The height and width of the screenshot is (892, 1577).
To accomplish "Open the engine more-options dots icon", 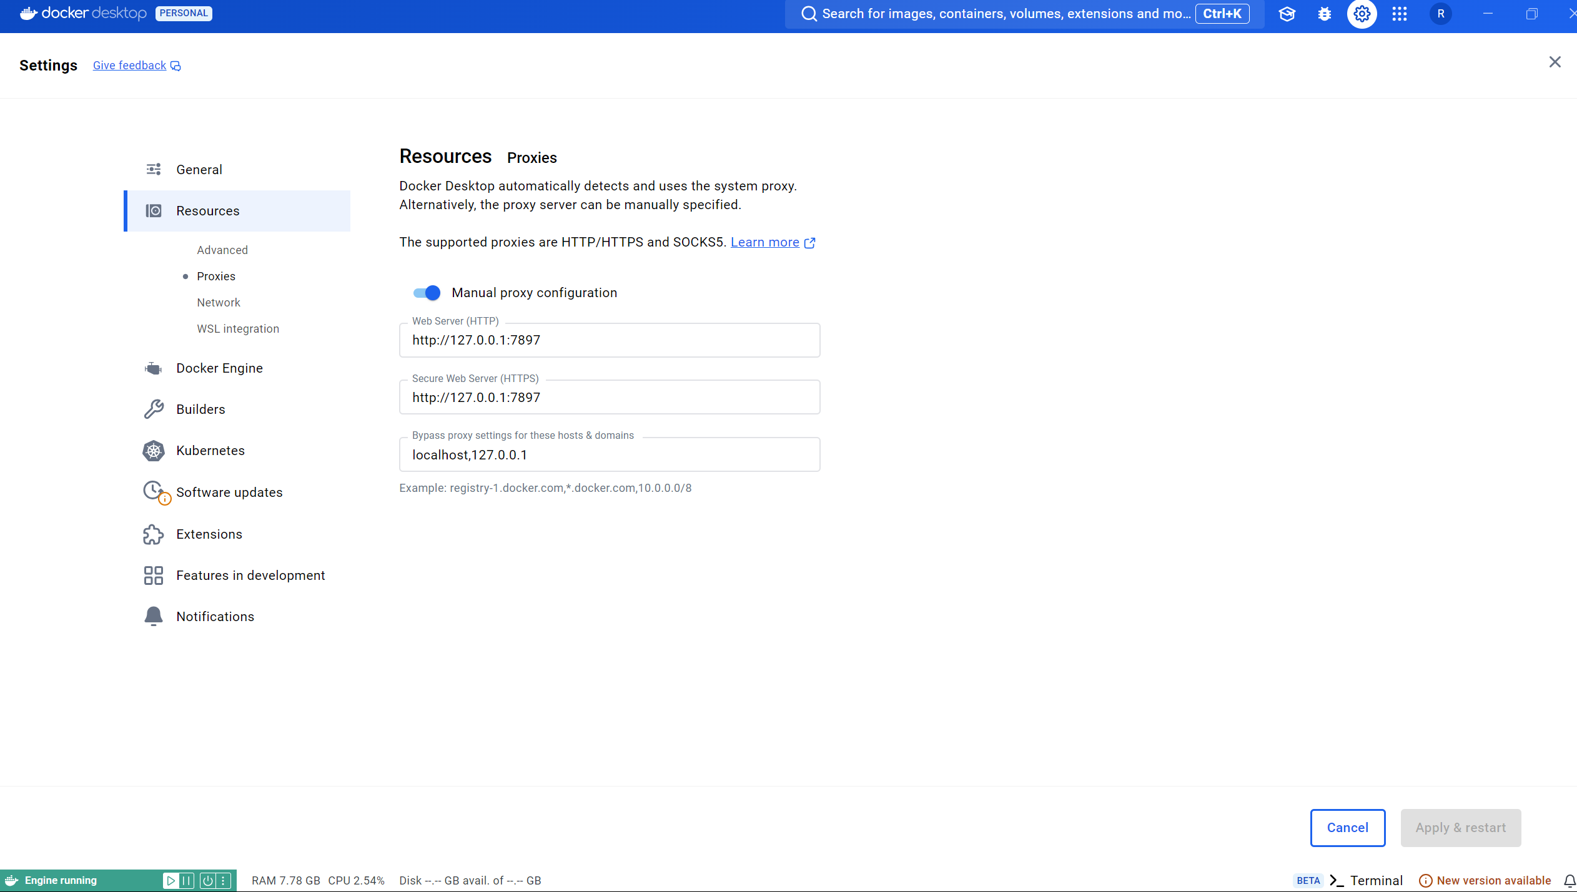I will (223, 880).
